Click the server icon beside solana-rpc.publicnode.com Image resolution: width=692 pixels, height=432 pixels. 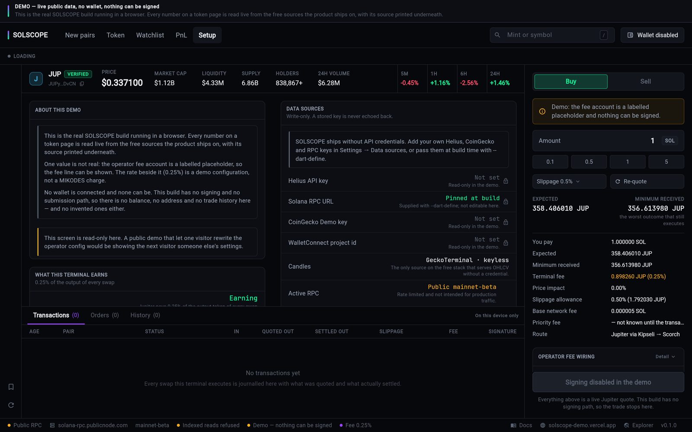[52, 426]
